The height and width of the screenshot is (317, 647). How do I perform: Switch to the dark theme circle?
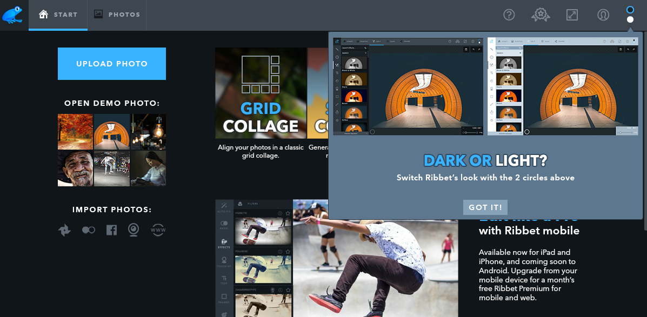coord(630,9)
